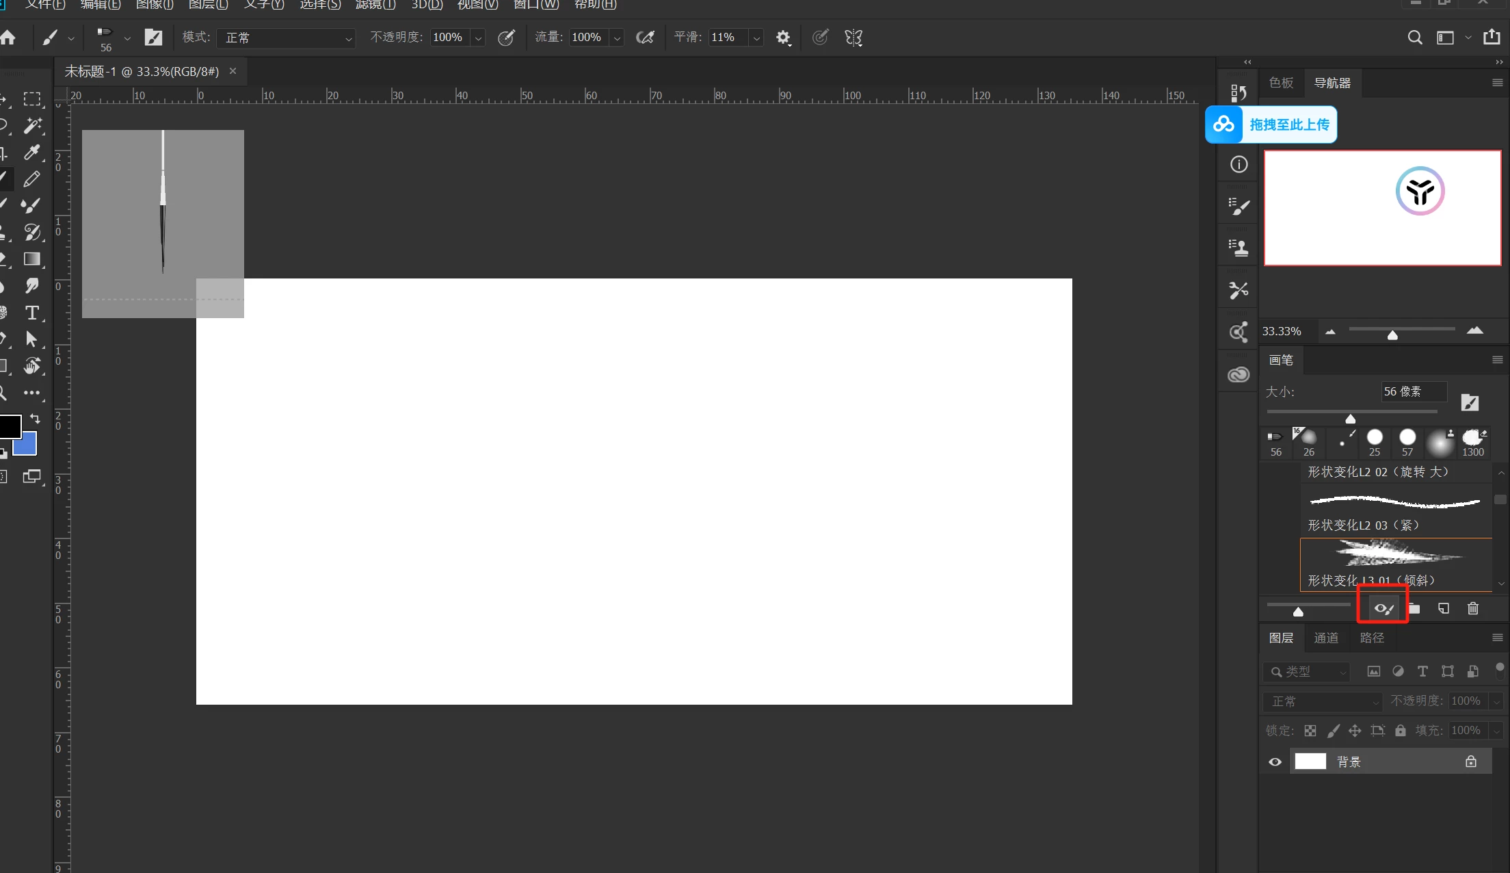
Task: Toggle airbrush build-up mode
Action: point(644,38)
